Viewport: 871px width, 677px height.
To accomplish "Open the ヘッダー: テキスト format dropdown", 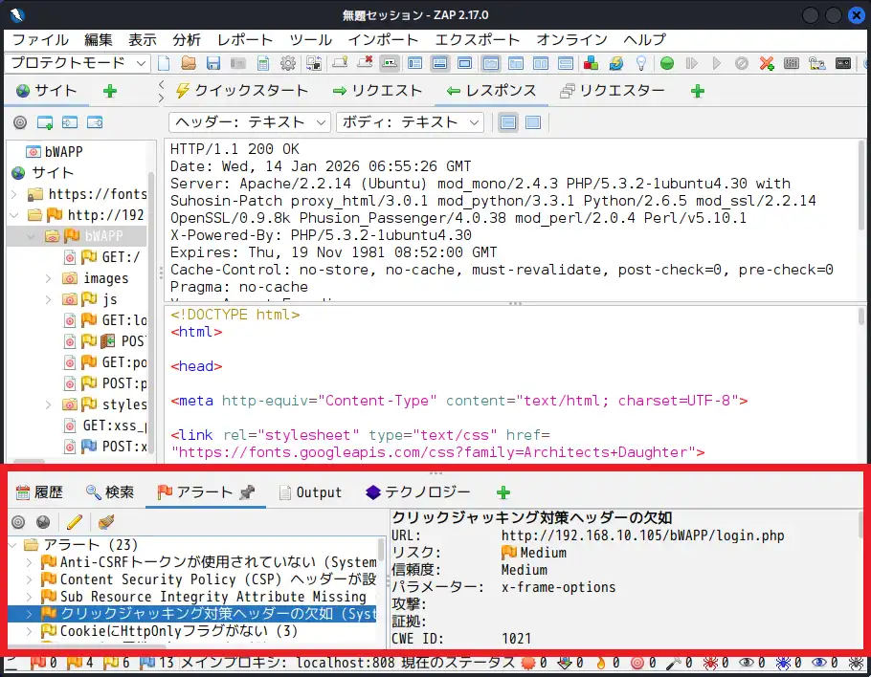I will pyautogui.click(x=249, y=121).
